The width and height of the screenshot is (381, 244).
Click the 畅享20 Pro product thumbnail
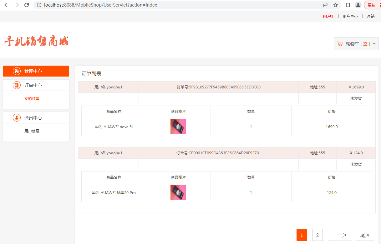[x=178, y=192]
